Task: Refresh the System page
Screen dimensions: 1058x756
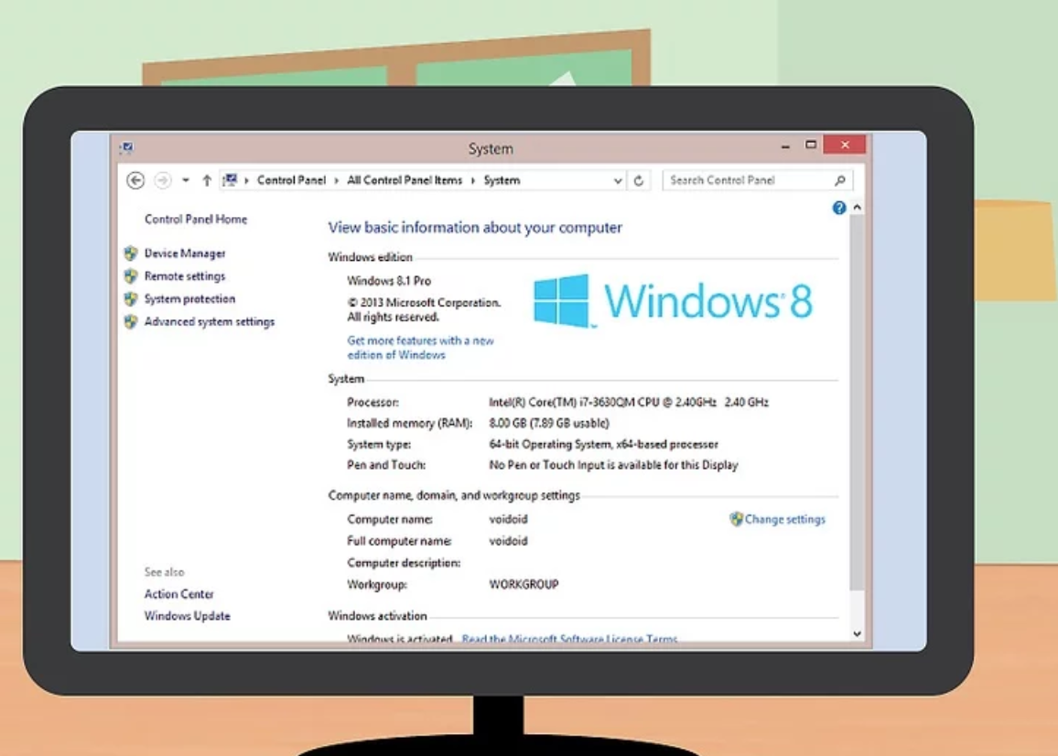Action: point(639,180)
